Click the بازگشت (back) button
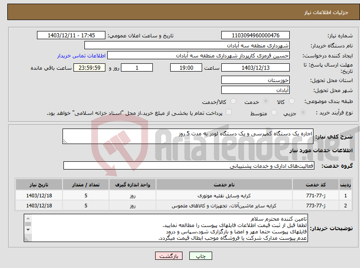 point(169,256)
